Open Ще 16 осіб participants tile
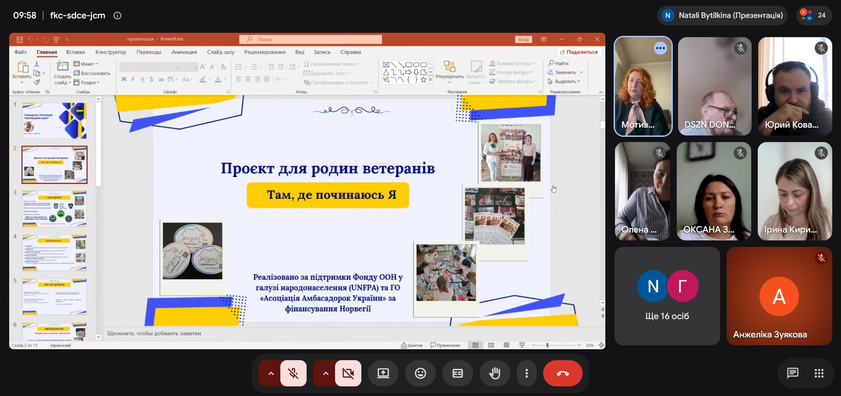Screen dimensions: 841x396 (x=667, y=296)
